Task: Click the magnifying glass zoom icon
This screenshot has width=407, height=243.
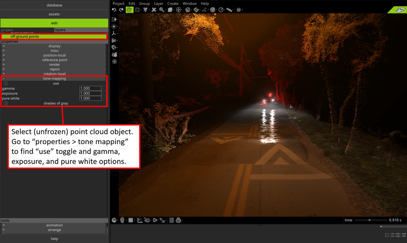Action: [162, 10]
